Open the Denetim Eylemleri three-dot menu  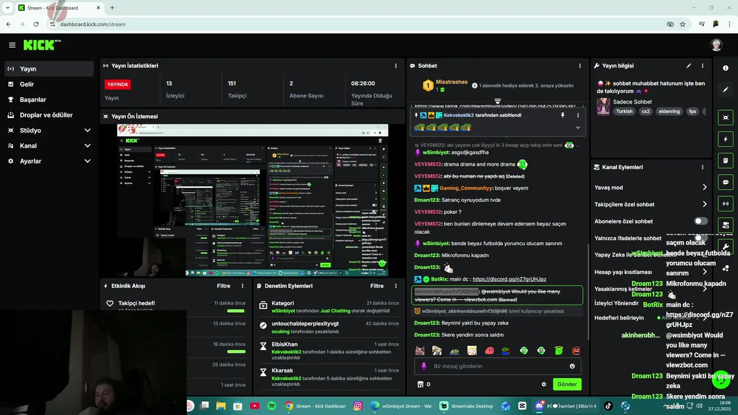396,286
